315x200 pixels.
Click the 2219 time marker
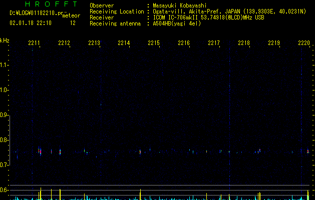(x=274, y=42)
